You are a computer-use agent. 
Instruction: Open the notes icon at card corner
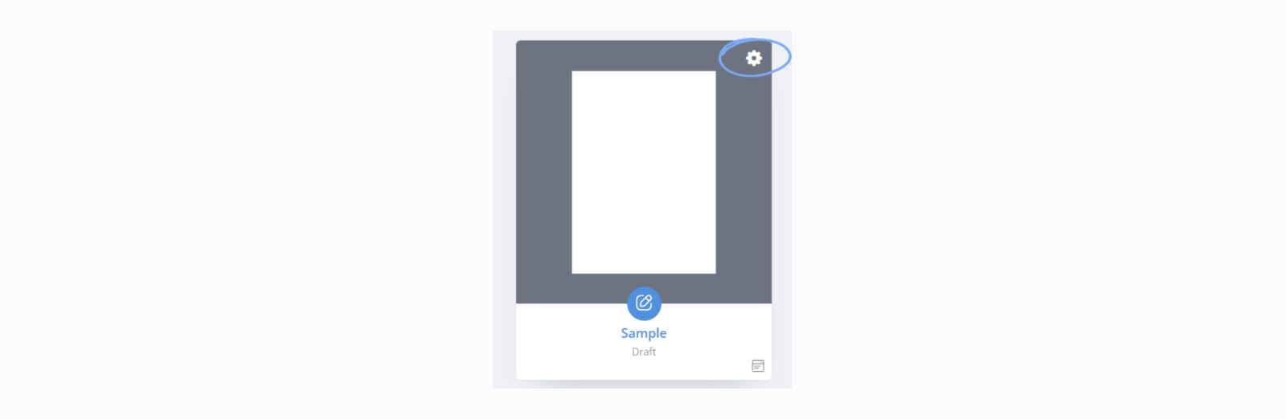tap(758, 366)
